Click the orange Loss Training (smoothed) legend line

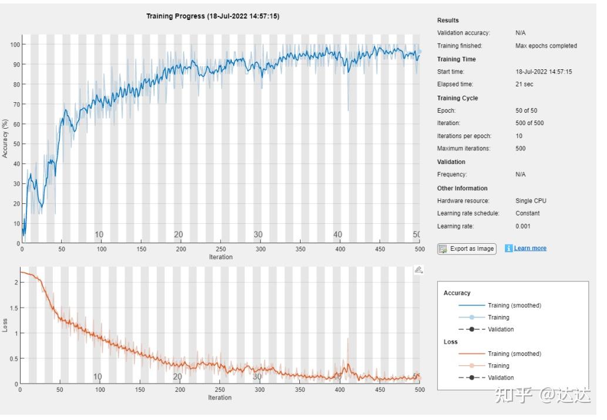coord(471,354)
